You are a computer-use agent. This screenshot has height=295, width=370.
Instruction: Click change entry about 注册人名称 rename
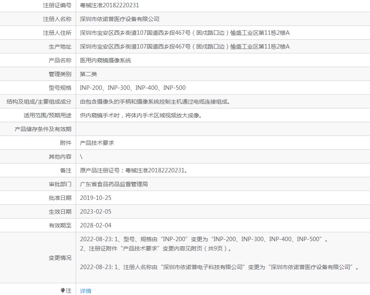219,267
